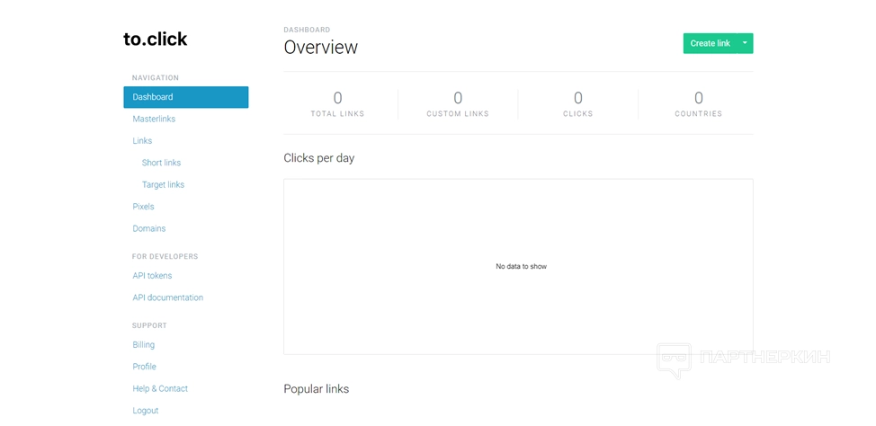Open API tokens page
The image size is (876, 426).
(x=152, y=275)
